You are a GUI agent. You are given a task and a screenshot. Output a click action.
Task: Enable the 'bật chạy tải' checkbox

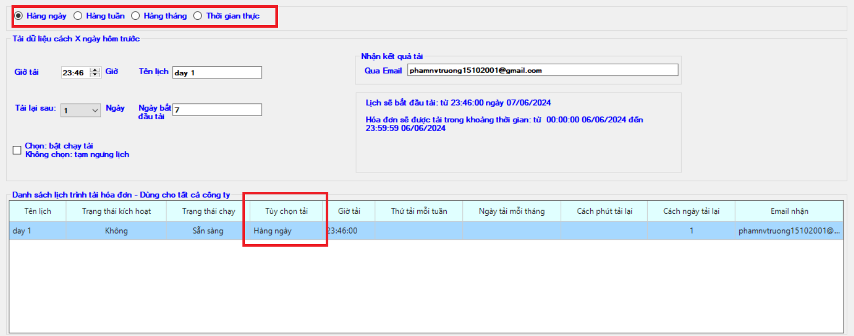tap(17, 150)
